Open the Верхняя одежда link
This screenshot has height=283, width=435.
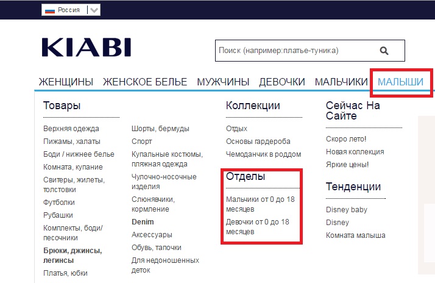[x=71, y=129]
